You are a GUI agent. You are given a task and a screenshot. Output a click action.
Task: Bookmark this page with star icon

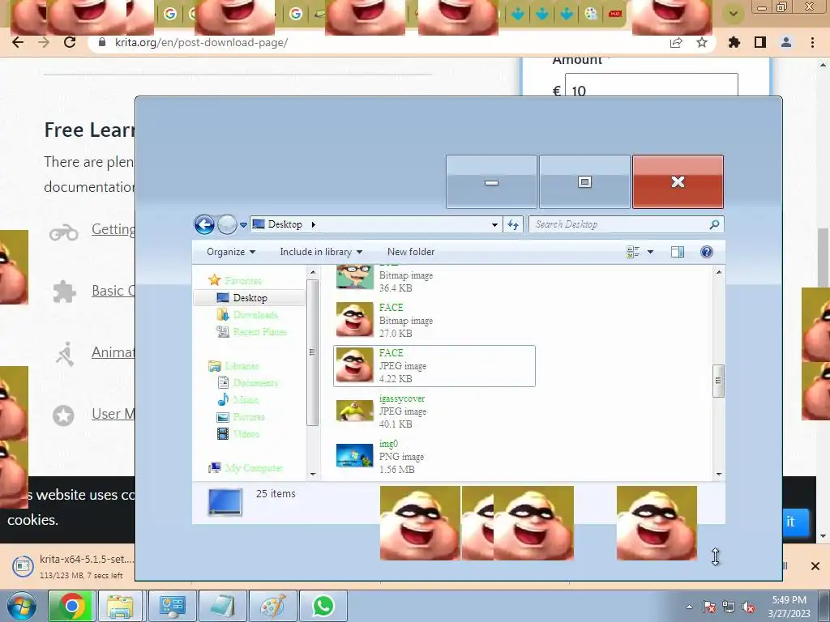pos(702,42)
